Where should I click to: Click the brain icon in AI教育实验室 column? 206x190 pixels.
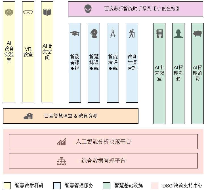coord(9,12)
